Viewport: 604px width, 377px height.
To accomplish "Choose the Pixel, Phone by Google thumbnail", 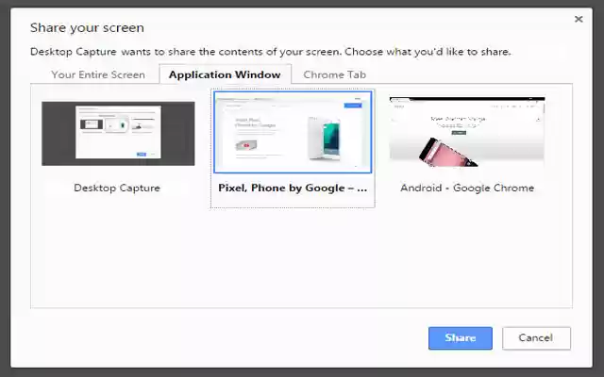I will tap(293, 132).
